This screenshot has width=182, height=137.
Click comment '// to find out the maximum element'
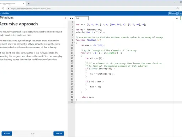116,66
